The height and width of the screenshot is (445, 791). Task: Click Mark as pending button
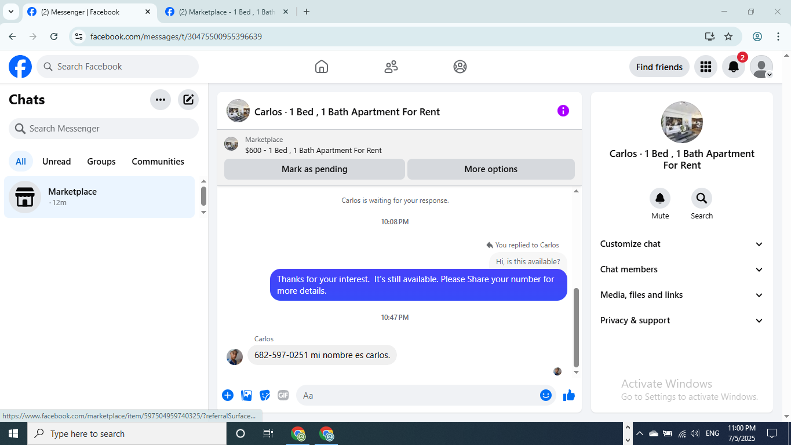315,169
